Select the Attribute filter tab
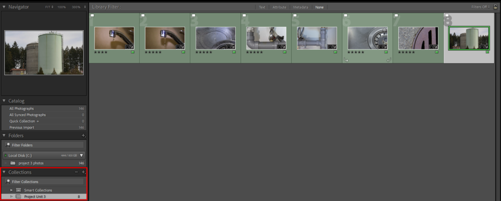This screenshot has width=501, height=201. (279, 7)
